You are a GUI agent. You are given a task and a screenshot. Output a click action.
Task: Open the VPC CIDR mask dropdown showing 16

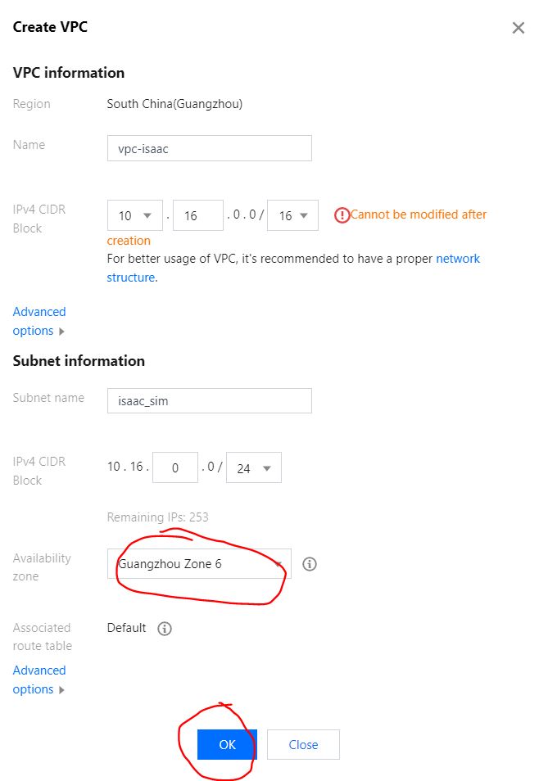(292, 216)
